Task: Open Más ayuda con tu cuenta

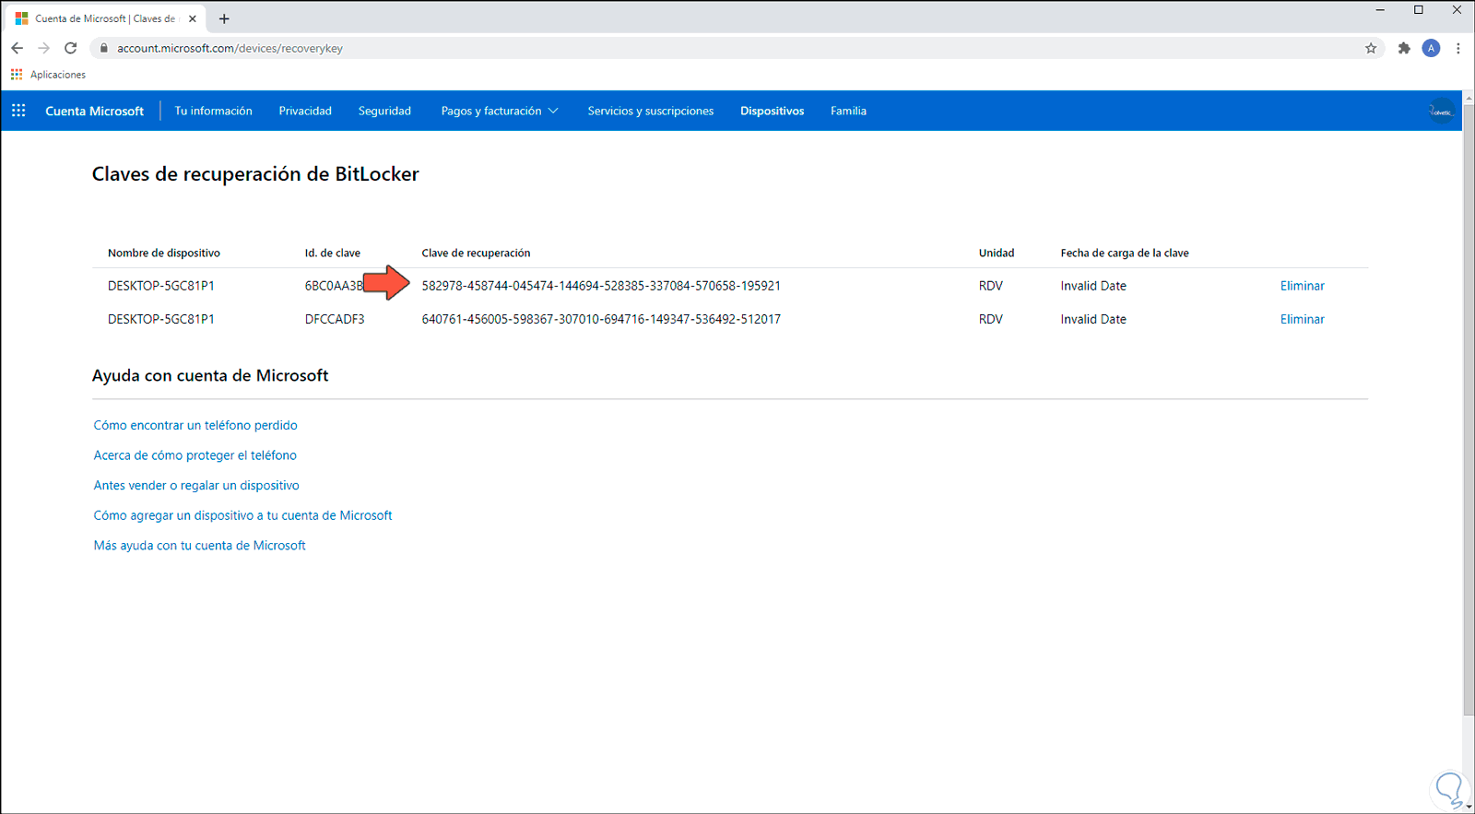Action: pos(200,546)
